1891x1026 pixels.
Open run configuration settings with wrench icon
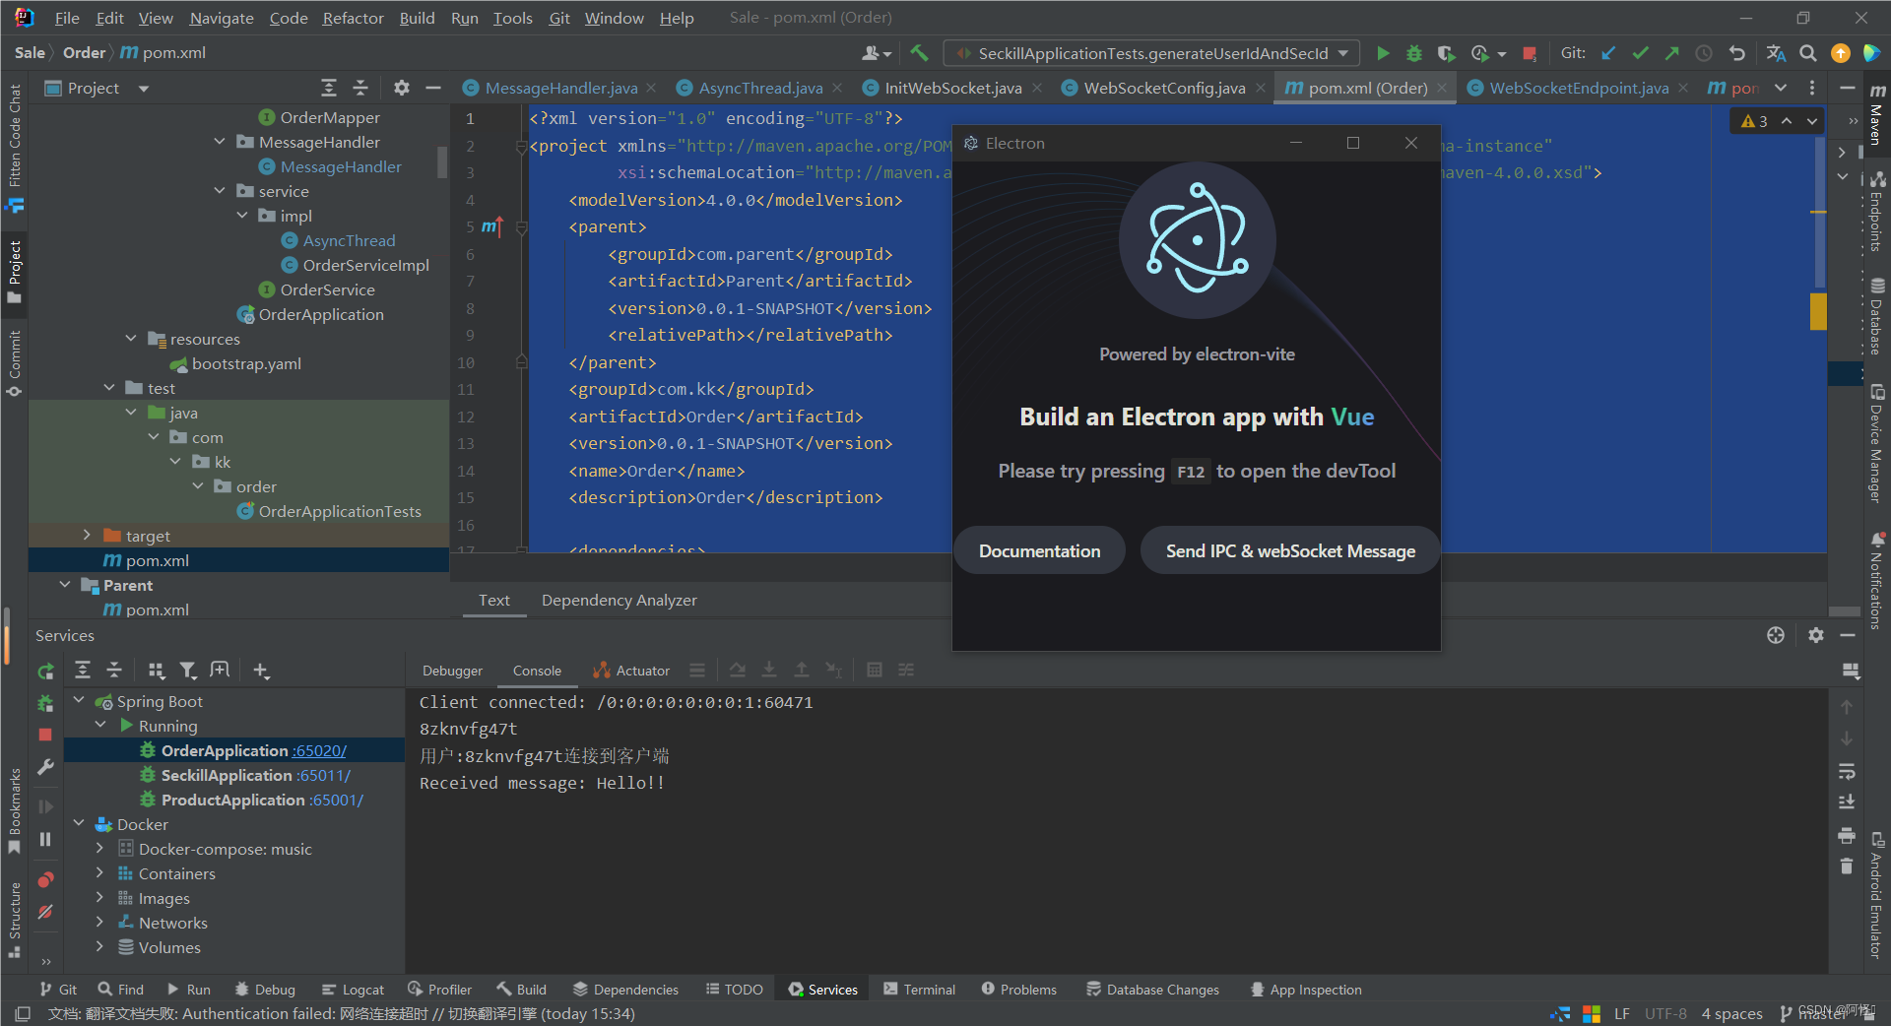tap(45, 767)
